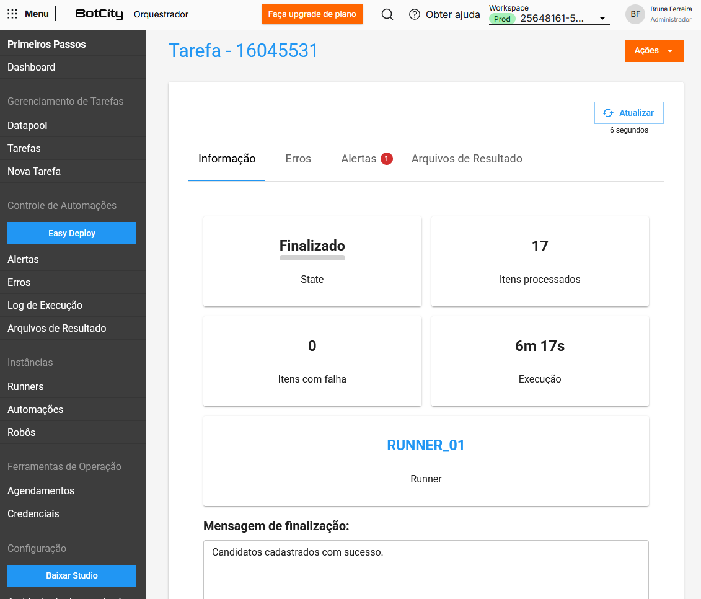Click the Faça upgrade de plano button
This screenshot has height=599, width=701.
click(312, 14)
